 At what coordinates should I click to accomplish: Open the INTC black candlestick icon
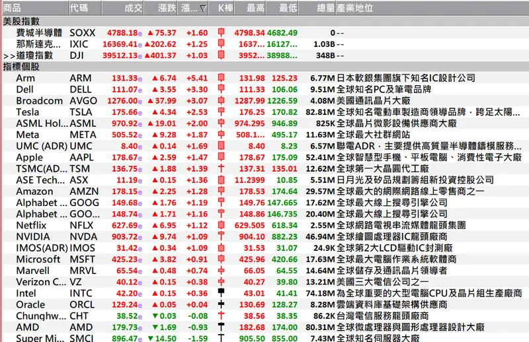pyautogui.click(x=221, y=292)
